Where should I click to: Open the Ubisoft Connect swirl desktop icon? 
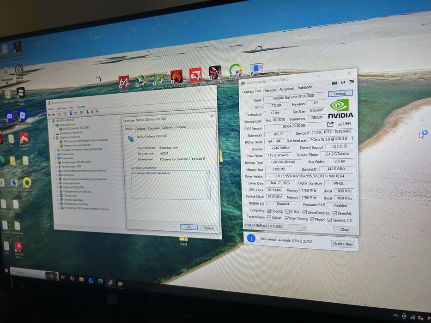tap(19, 70)
